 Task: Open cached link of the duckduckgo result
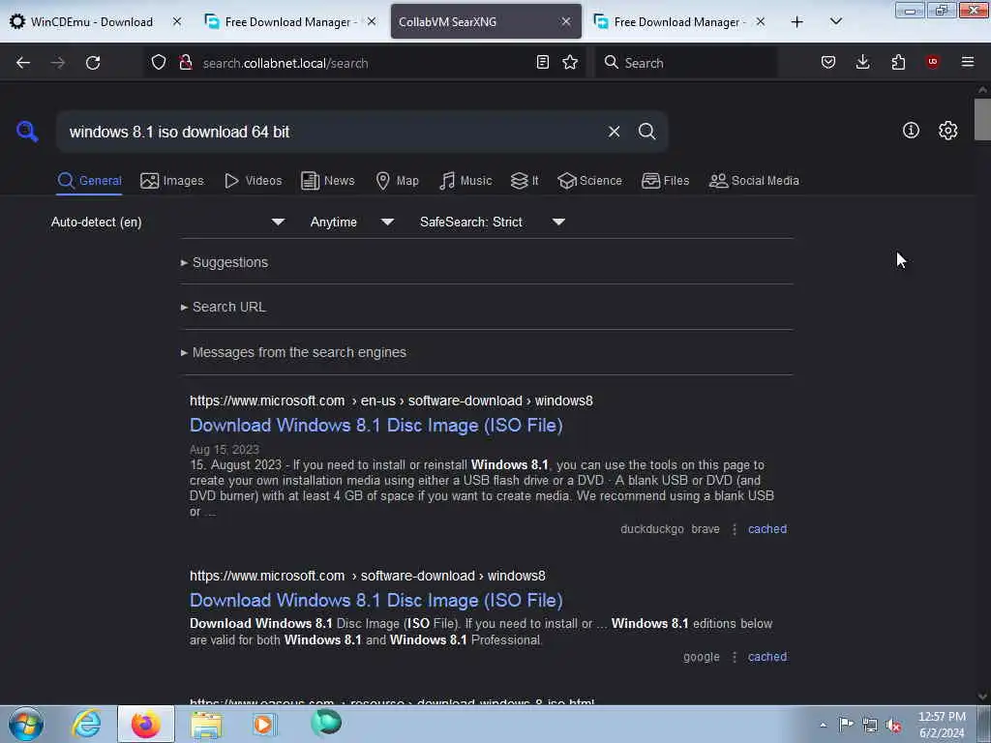click(x=767, y=529)
